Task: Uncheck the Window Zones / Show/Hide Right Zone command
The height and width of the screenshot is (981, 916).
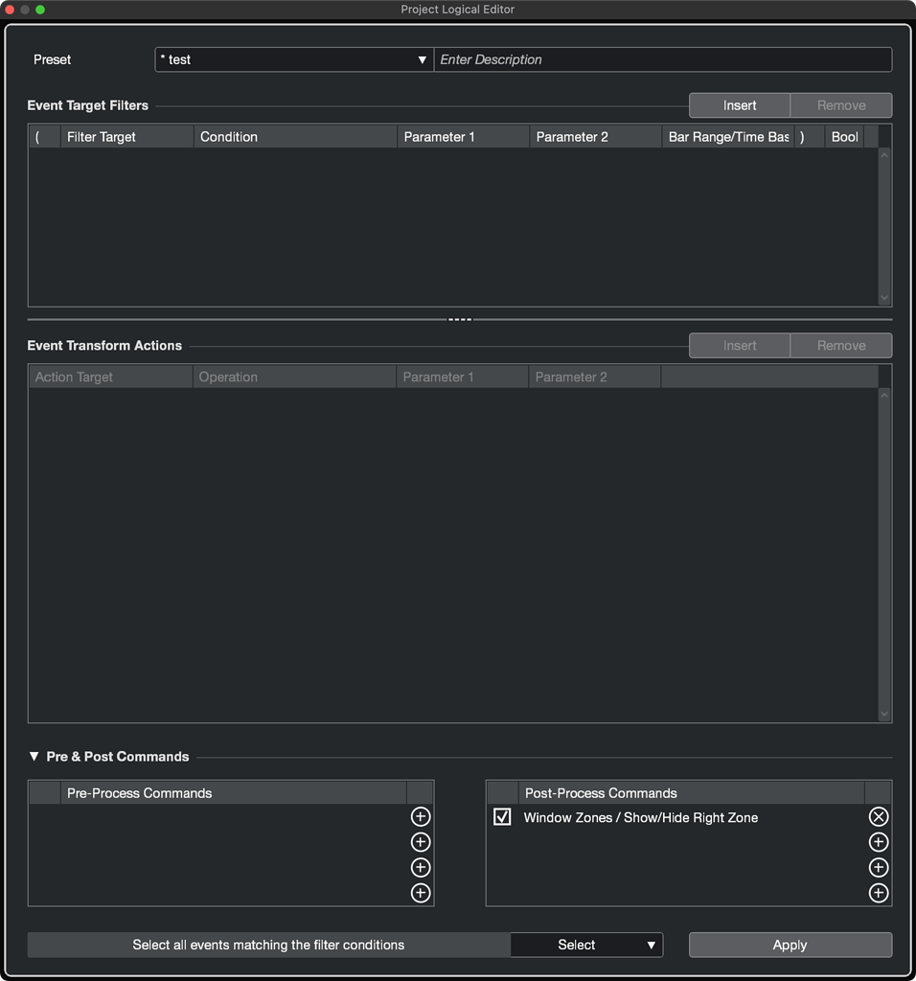Action: [502, 816]
